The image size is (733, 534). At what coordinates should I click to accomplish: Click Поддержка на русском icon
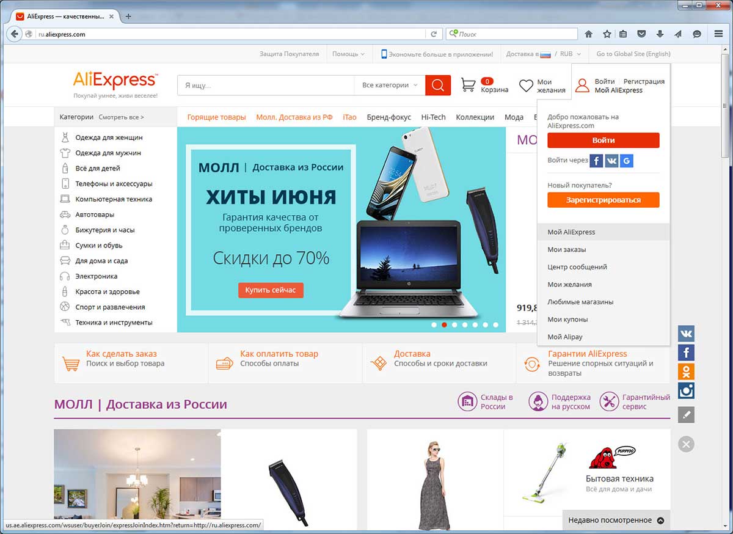point(538,401)
